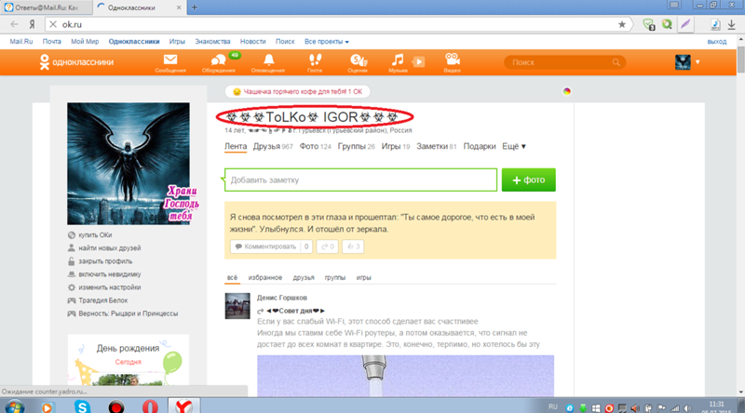The width and height of the screenshot is (745, 413).
Task: Open Музыка music note icon
Action: 398,62
